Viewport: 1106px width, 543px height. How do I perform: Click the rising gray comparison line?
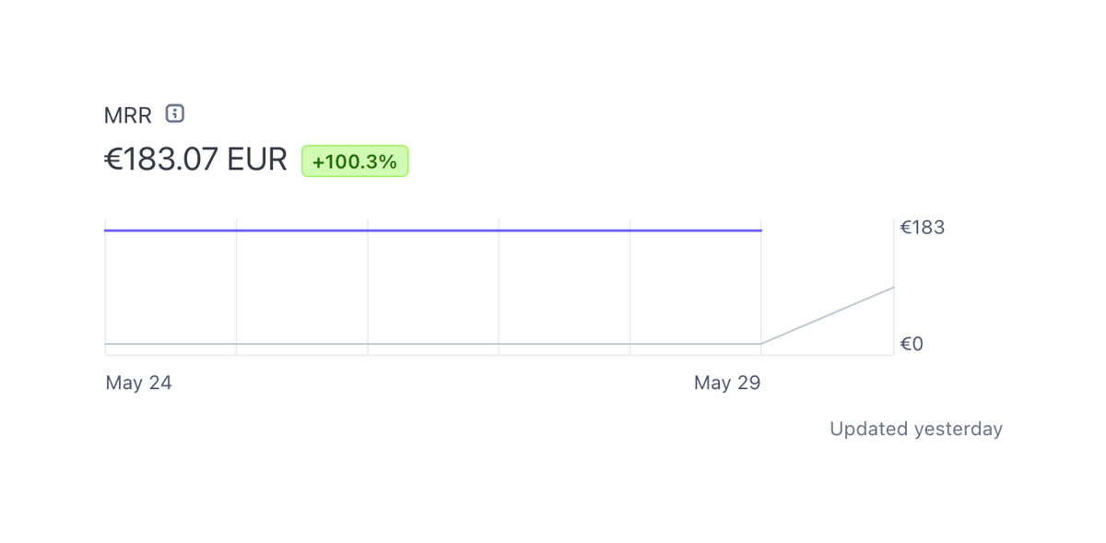point(829,316)
